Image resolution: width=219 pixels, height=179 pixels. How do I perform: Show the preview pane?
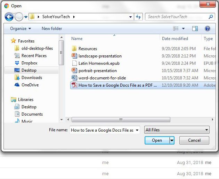195,29
